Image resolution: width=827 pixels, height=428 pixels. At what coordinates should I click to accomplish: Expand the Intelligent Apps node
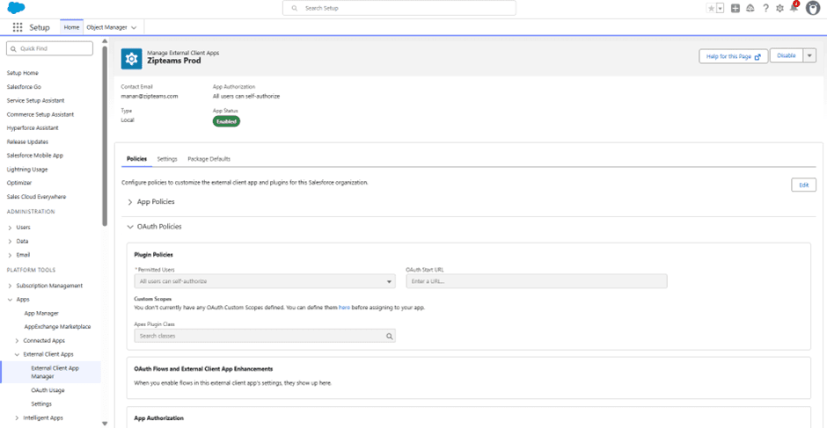point(17,418)
